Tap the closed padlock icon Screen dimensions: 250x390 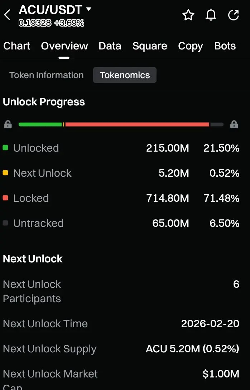pos(234,125)
